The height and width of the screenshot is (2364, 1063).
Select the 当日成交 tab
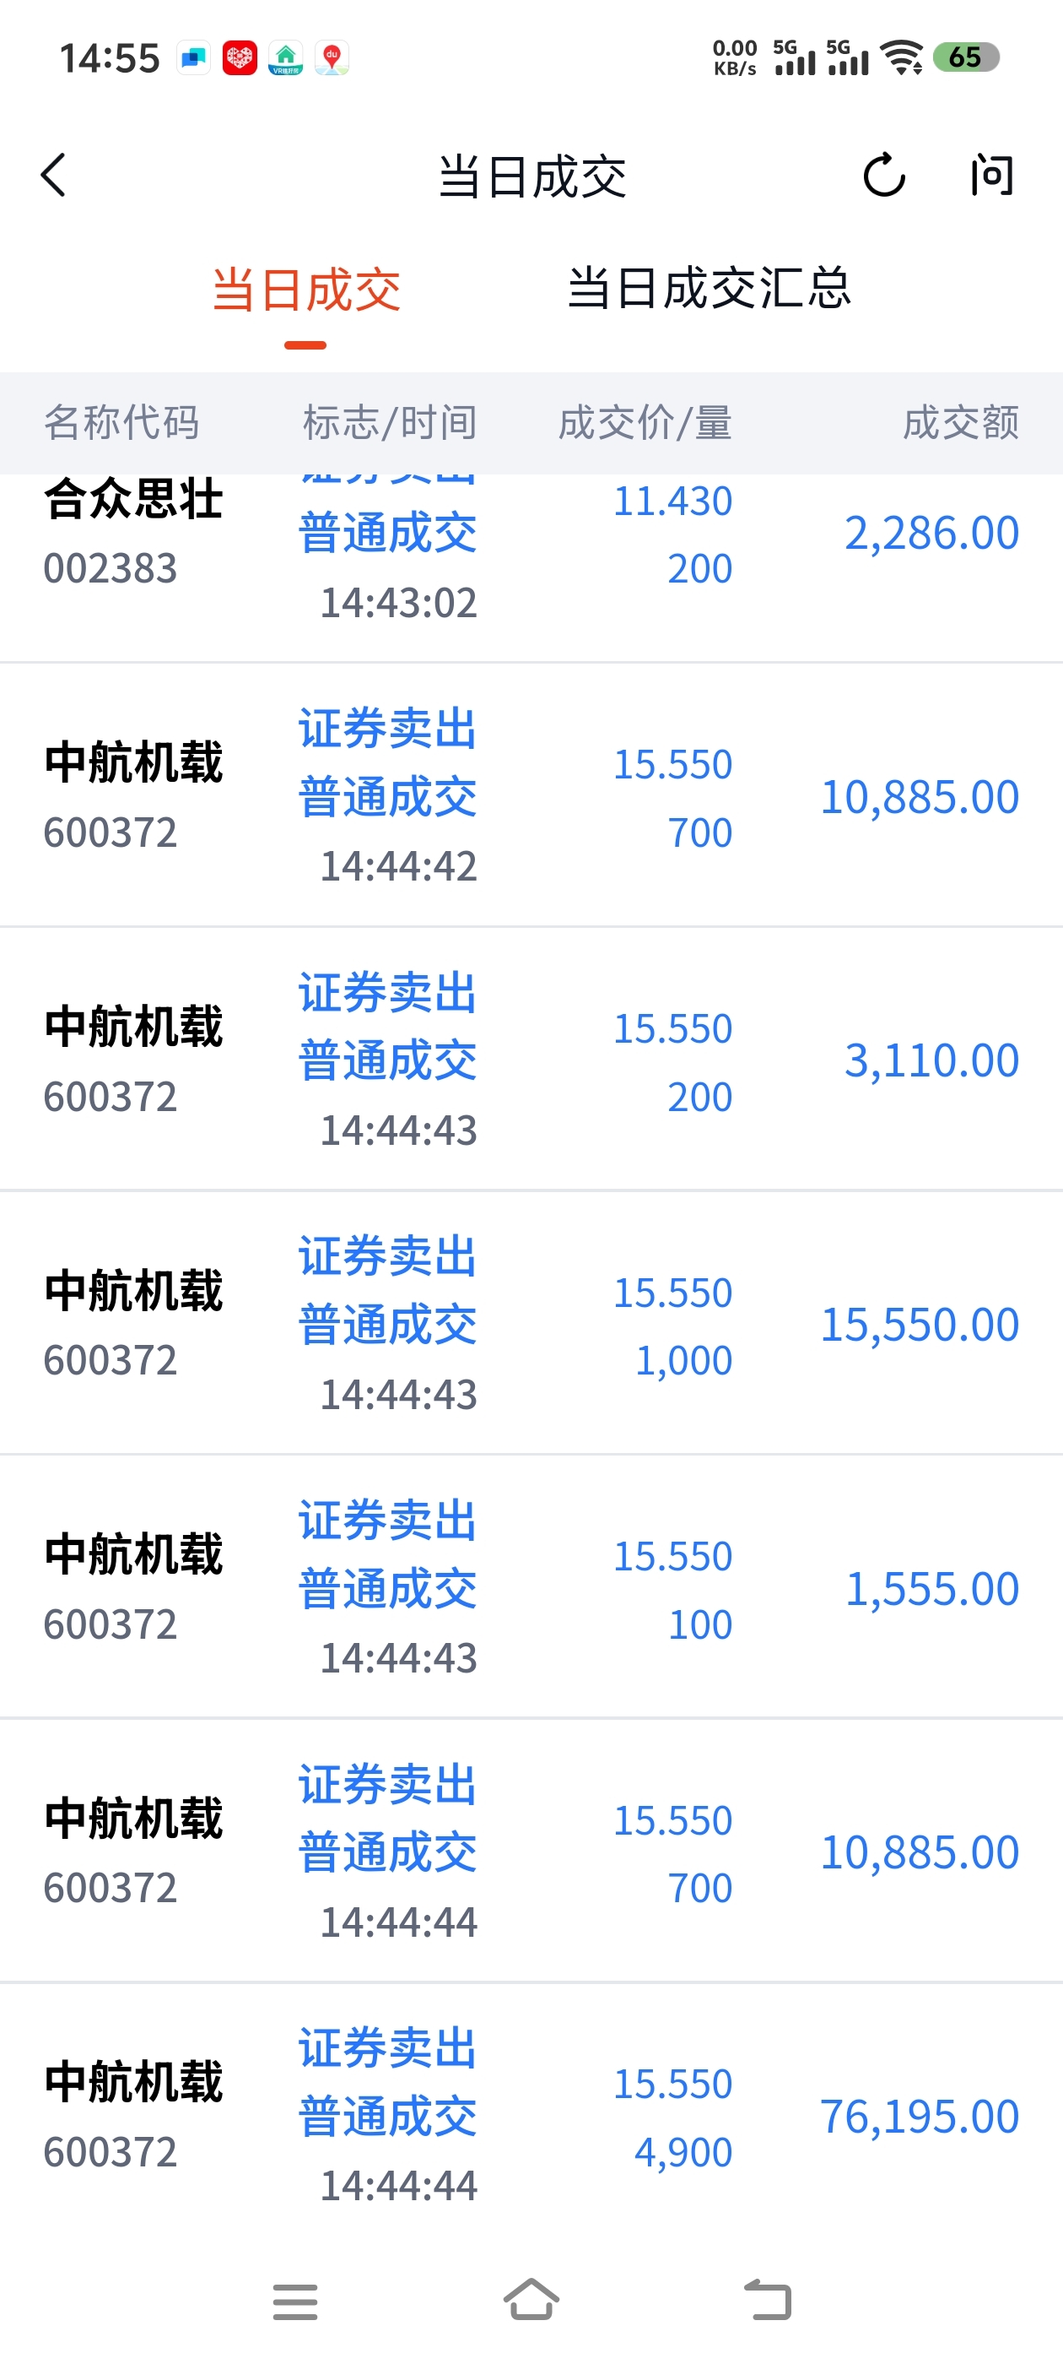[x=305, y=291]
